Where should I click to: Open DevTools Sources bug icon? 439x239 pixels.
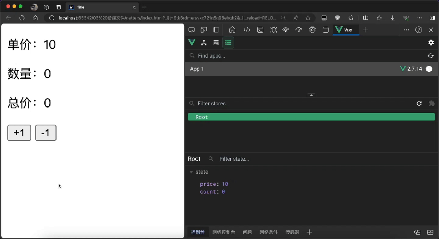273,30
